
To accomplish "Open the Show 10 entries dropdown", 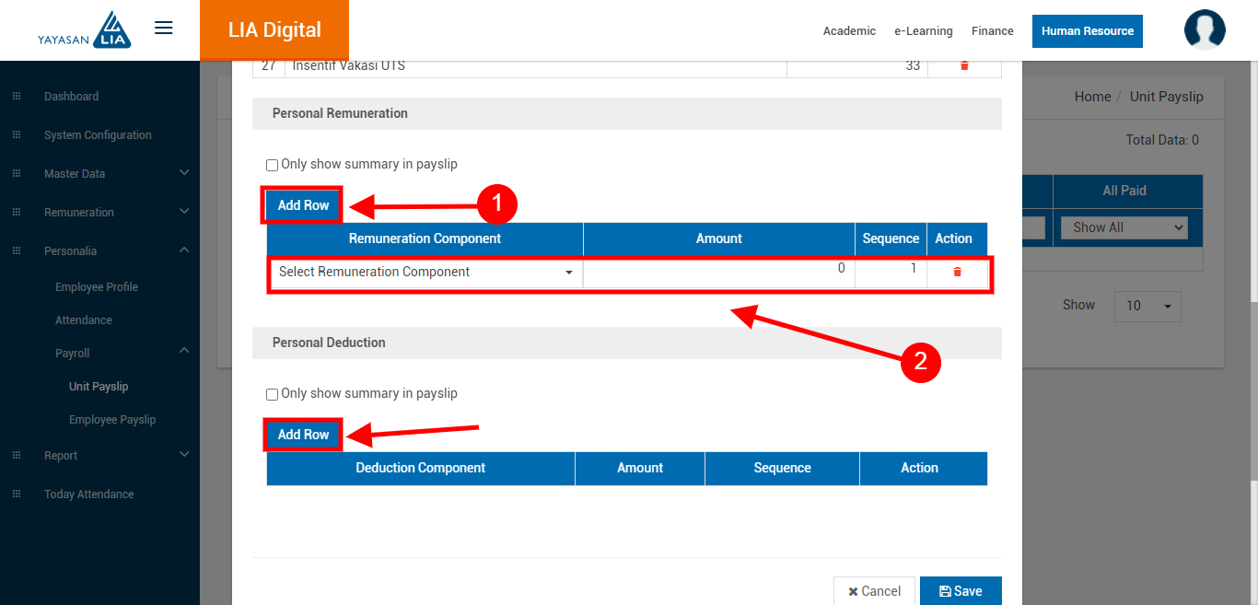I will (x=1147, y=306).
